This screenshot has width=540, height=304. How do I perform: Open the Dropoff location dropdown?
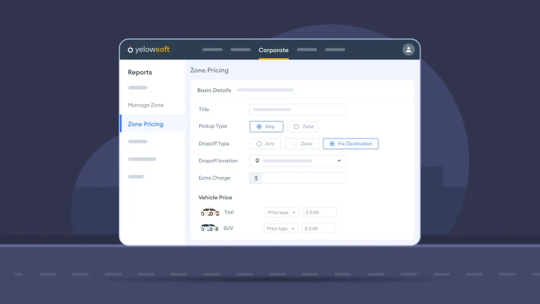click(x=339, y=161)
